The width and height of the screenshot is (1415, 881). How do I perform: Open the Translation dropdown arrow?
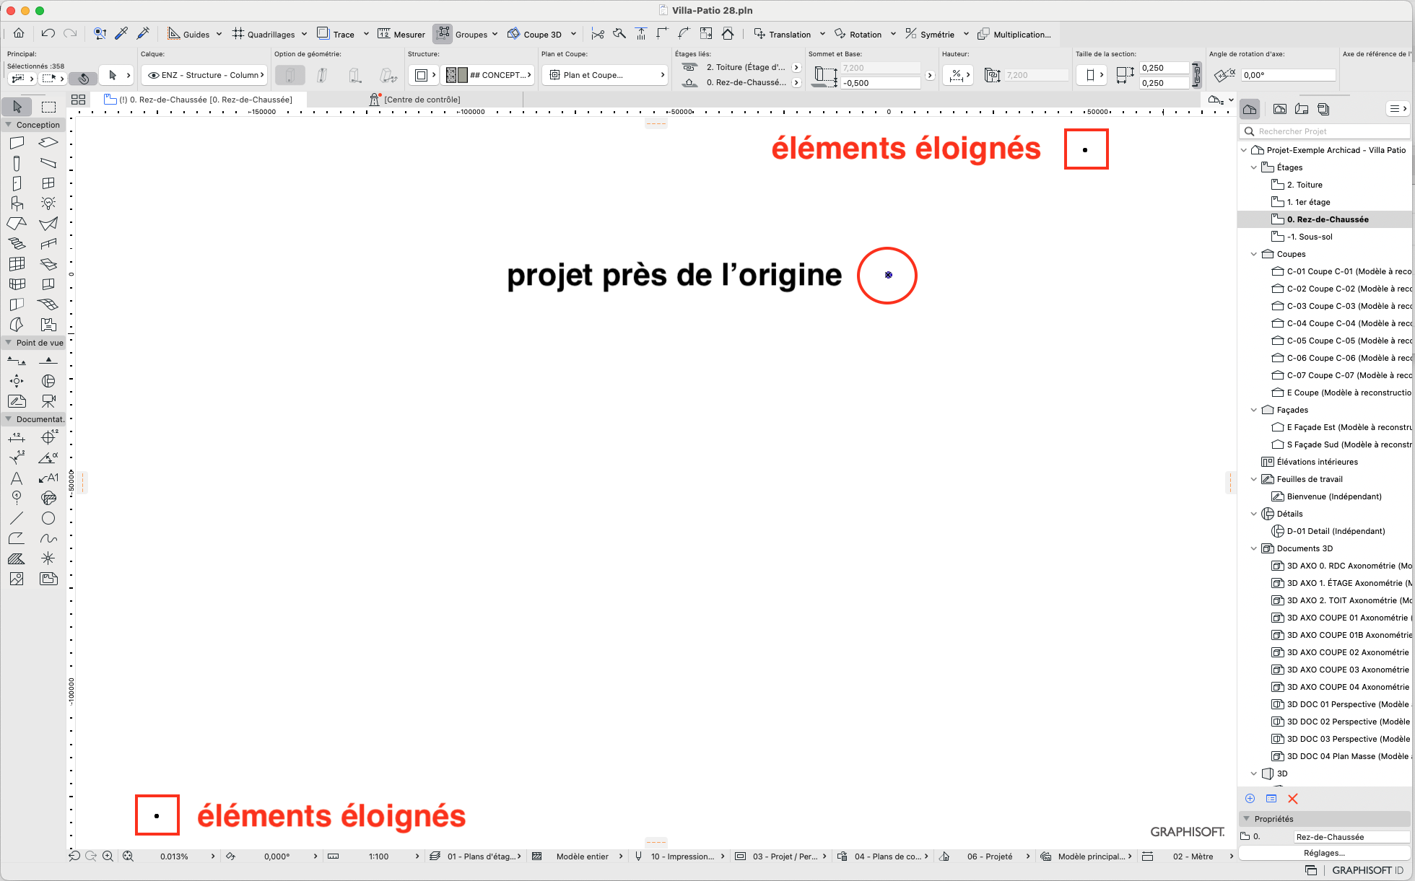click(x=822, y=34)
